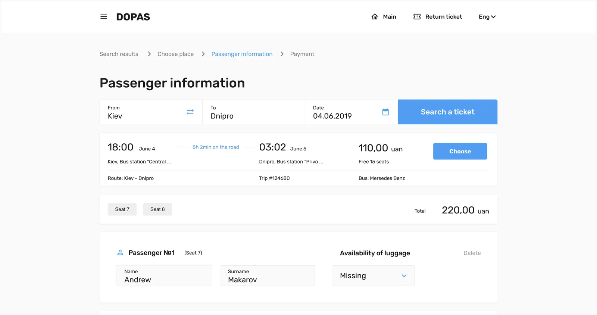Click the departure time "18:00"
The height and width of the screenshot is (315, 597).
tap(121, 147)
